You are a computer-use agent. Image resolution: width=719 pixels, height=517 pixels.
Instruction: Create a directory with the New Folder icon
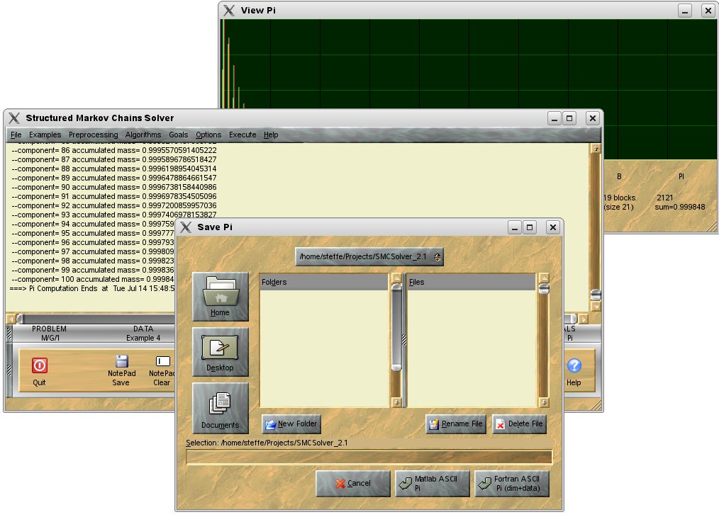tap(291, 424)
